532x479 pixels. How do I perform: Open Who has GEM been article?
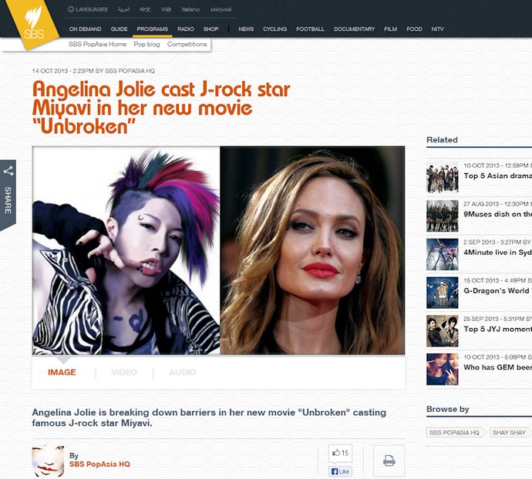click(497, 367)
